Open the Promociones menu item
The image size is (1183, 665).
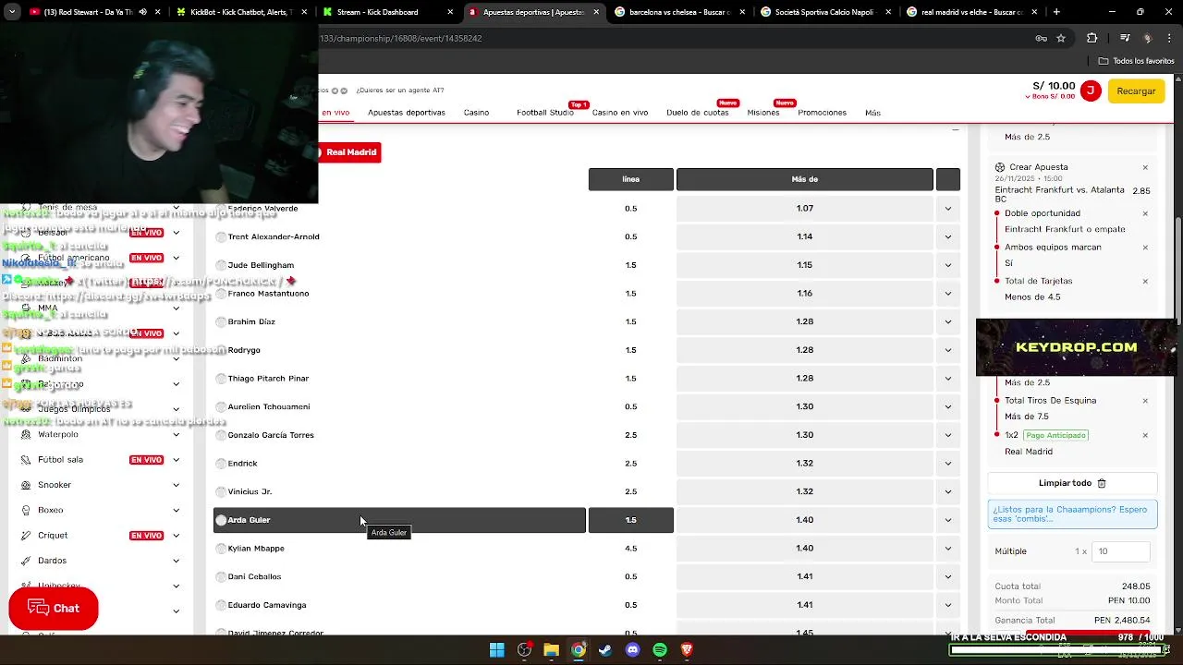click(x=822, y=113)
